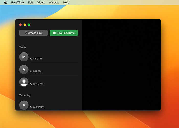Select contact M avatar from today
Image resolution: width=179 pixels, height=128 pixels.
24,57
